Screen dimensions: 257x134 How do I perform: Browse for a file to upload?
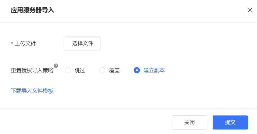pos(83,44)
